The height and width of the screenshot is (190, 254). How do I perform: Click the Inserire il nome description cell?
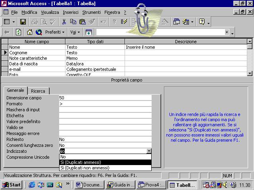(x=186, y=47)
